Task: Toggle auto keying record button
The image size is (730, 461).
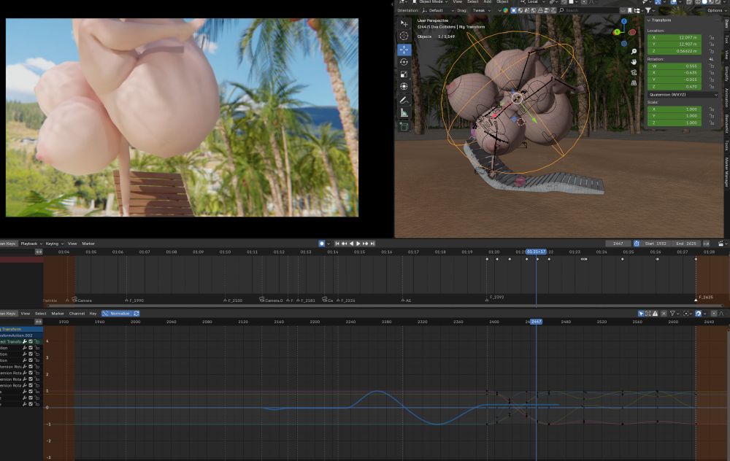Action: (322, 244)
